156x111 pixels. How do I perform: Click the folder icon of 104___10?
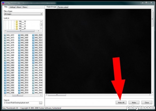coord(17,21)
